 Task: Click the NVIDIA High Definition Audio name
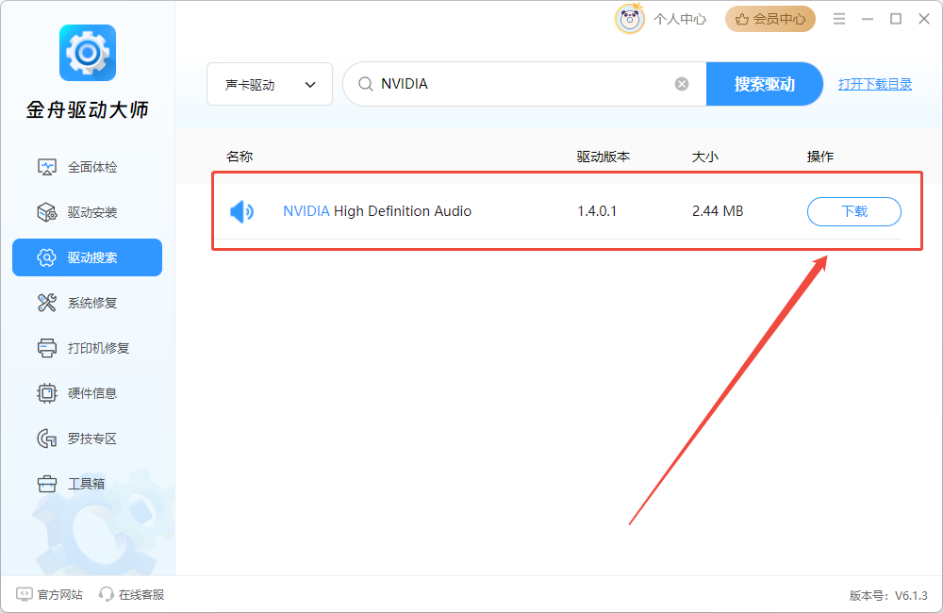coord(377,211)
